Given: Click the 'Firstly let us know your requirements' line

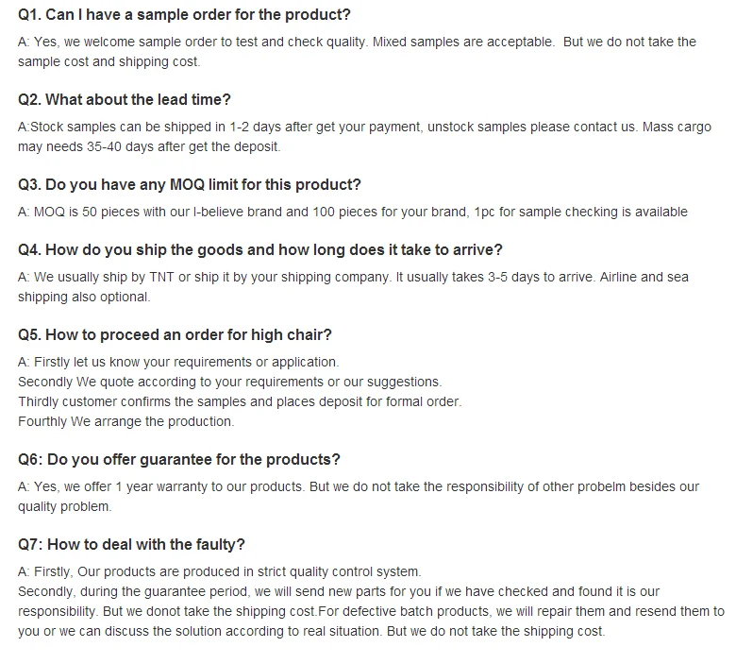Looking at the screenshot, I should [x=178, y=363].
